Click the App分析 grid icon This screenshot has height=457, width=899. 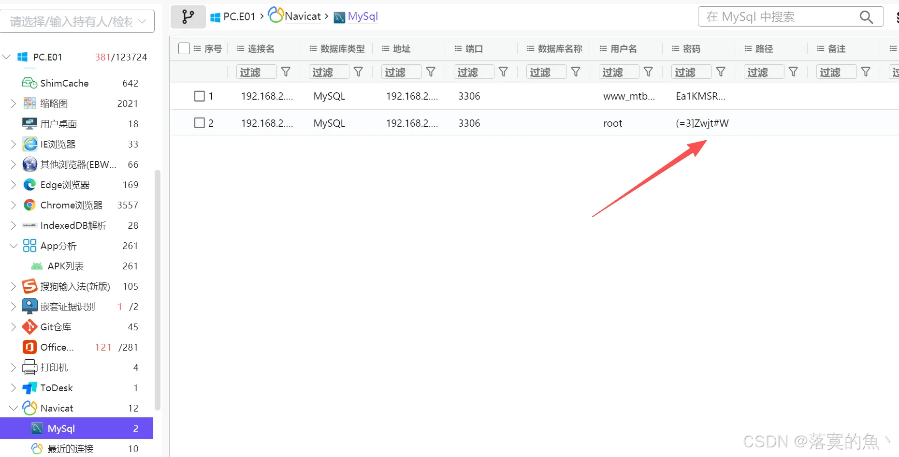pyautogui.click(x=29, y=246)
